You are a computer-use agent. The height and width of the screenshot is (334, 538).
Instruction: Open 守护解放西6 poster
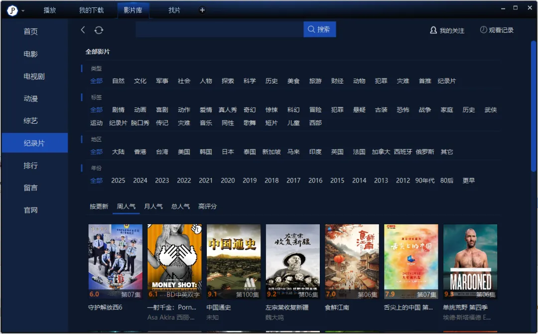[115, 261]
